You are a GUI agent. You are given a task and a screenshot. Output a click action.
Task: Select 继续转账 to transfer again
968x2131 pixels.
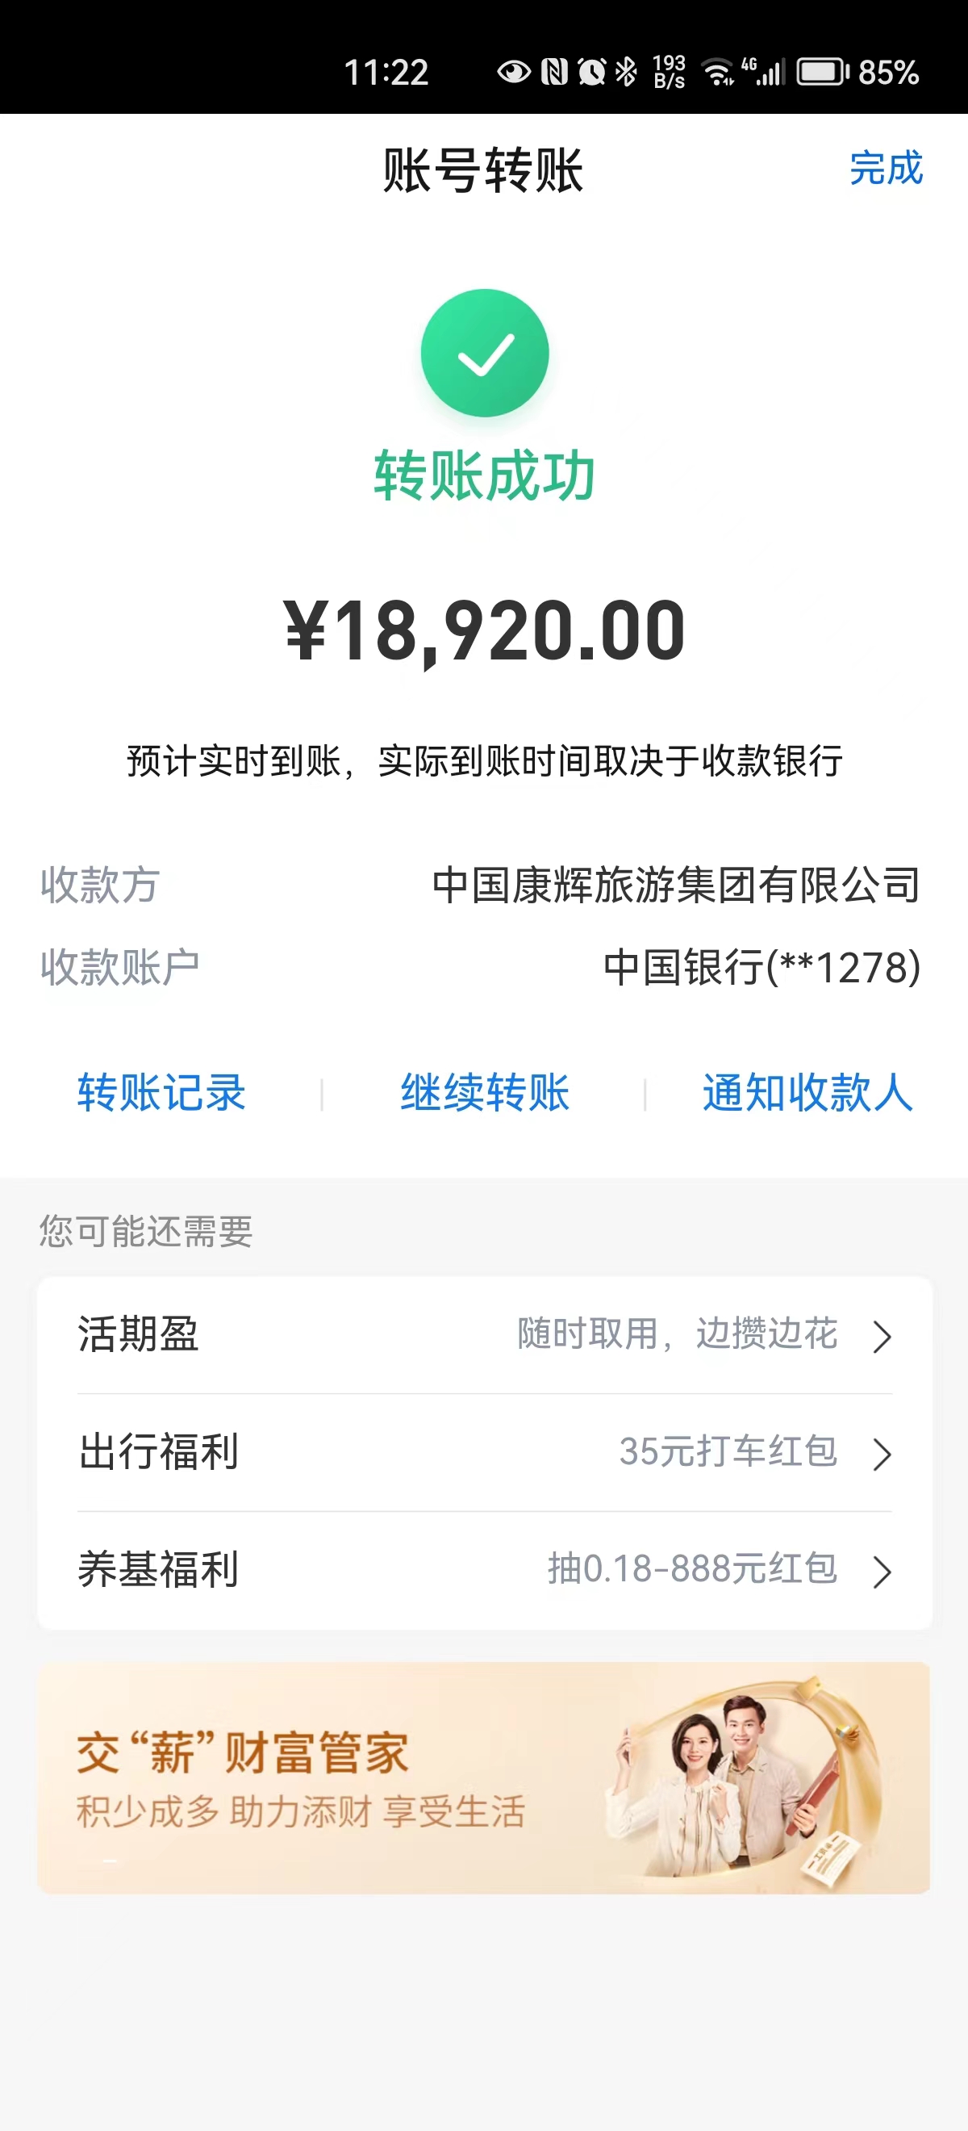[x=485, y=1093]
